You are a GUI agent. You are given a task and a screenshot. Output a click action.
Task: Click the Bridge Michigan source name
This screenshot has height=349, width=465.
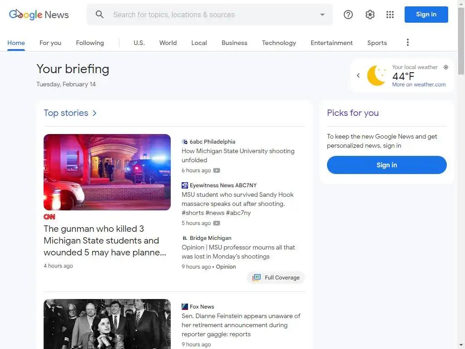(211, 238)
